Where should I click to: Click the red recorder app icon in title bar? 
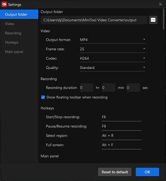(x=4, y=4)
